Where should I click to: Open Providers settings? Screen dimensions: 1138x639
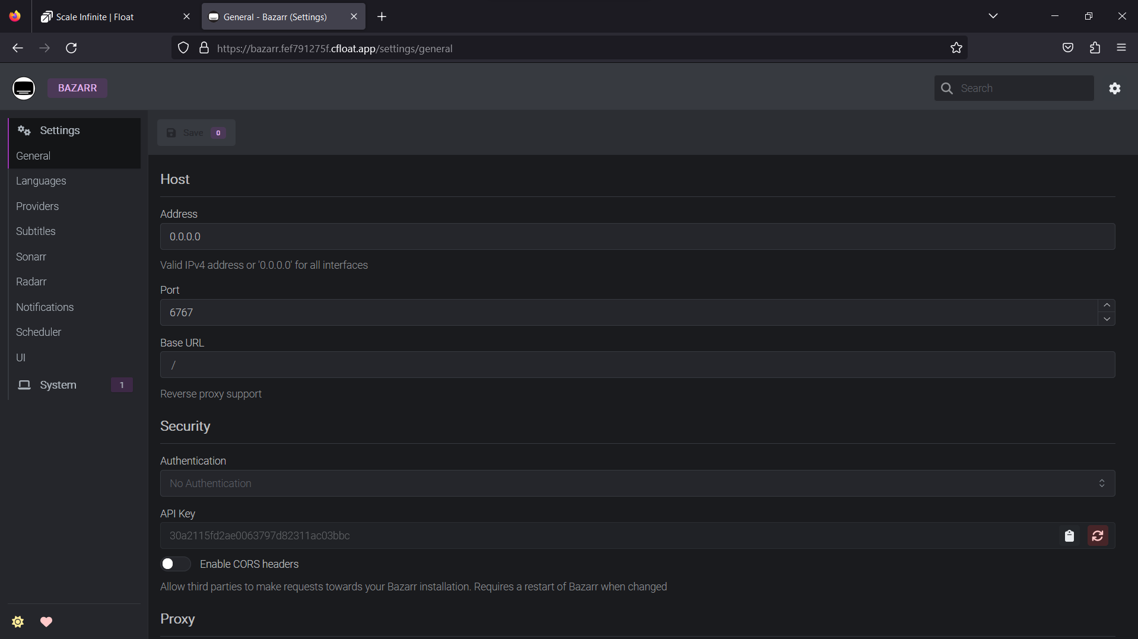75,206
